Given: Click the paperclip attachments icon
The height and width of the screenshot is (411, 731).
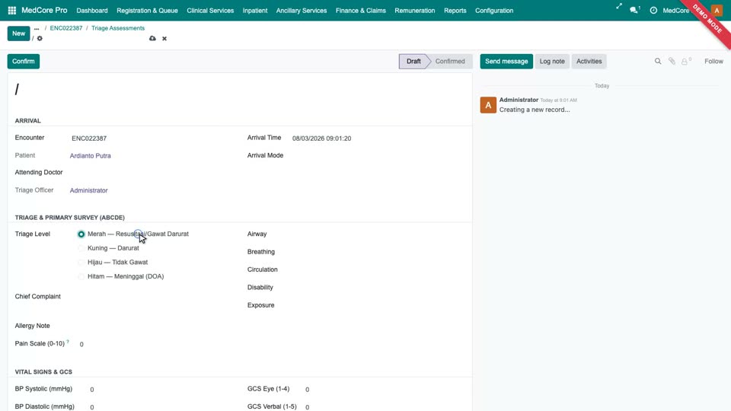Looking at the screenshot, I should [672, 61].
